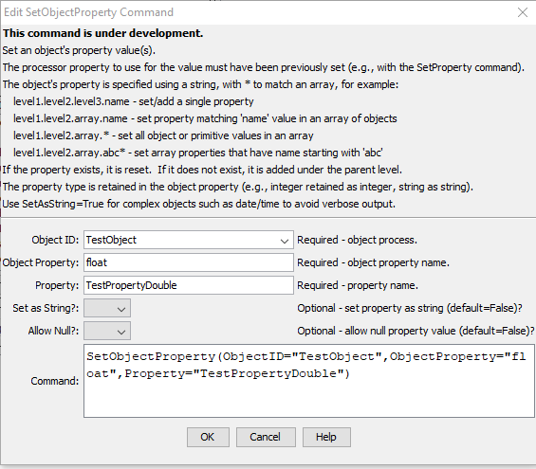Click the 'level1.level2.array.name' example line
This screenshot has height=469, width=536.
[205, 118]
